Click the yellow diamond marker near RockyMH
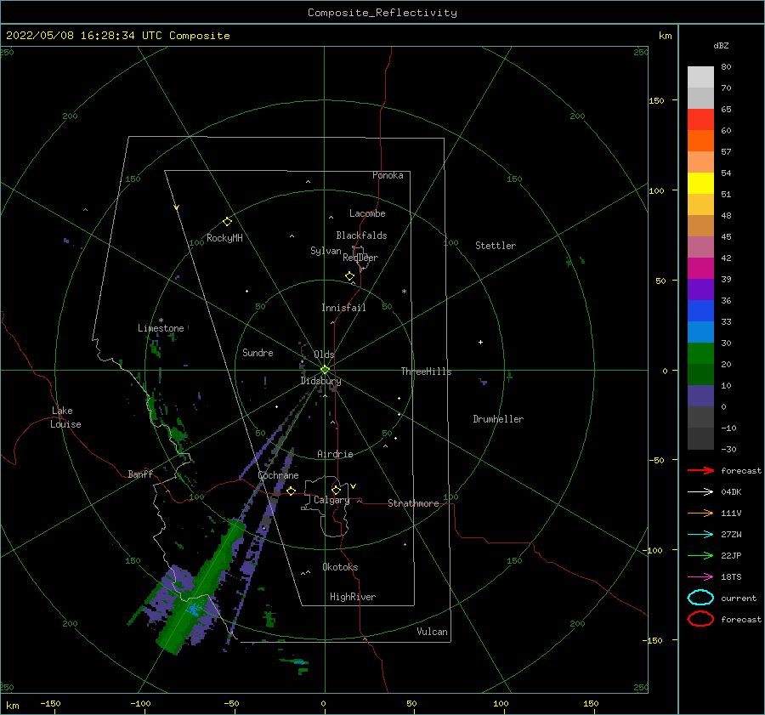The width and height of the screenshot is (765, 715). point(227,222)
